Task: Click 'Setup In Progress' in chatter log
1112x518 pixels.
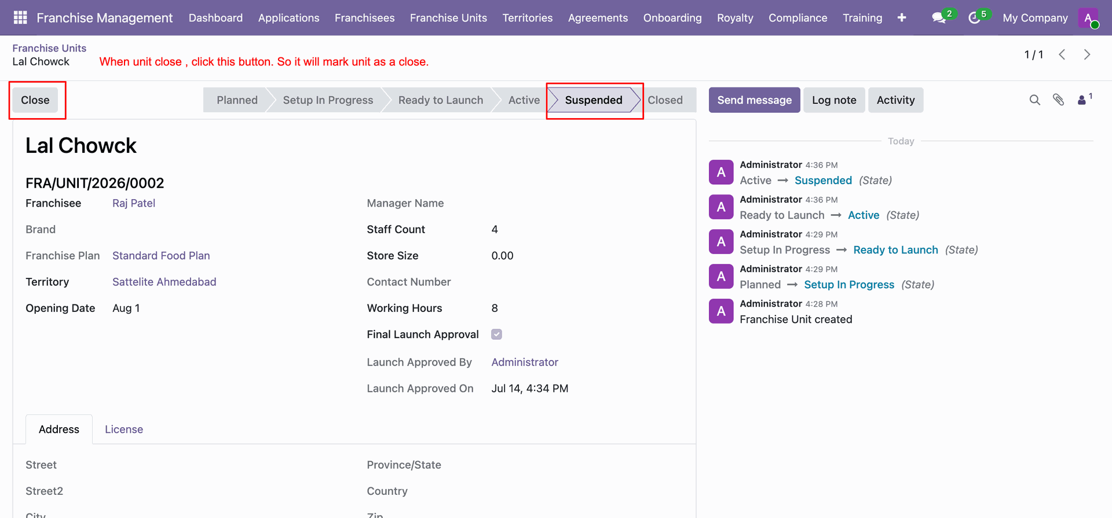Action: pyautogui.click(x=848, y=284)
